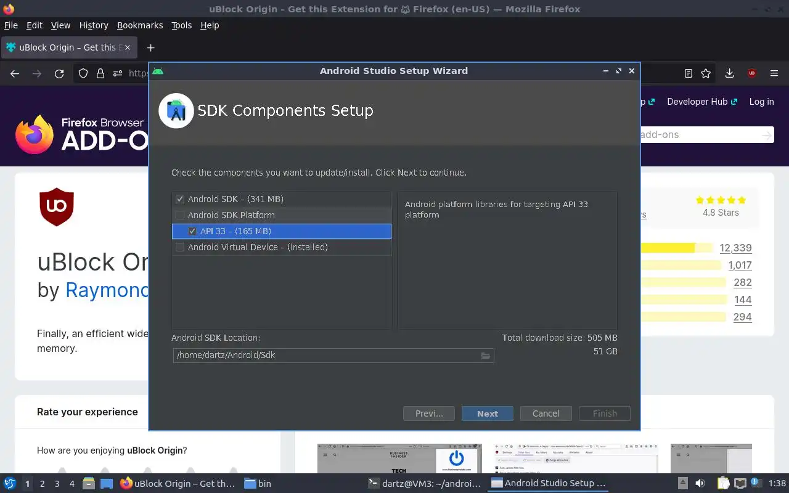The height and width of the screenshot is (493, 789).
Task: Check the Android Virtual Device checkbox
Action: pos(180,247)
